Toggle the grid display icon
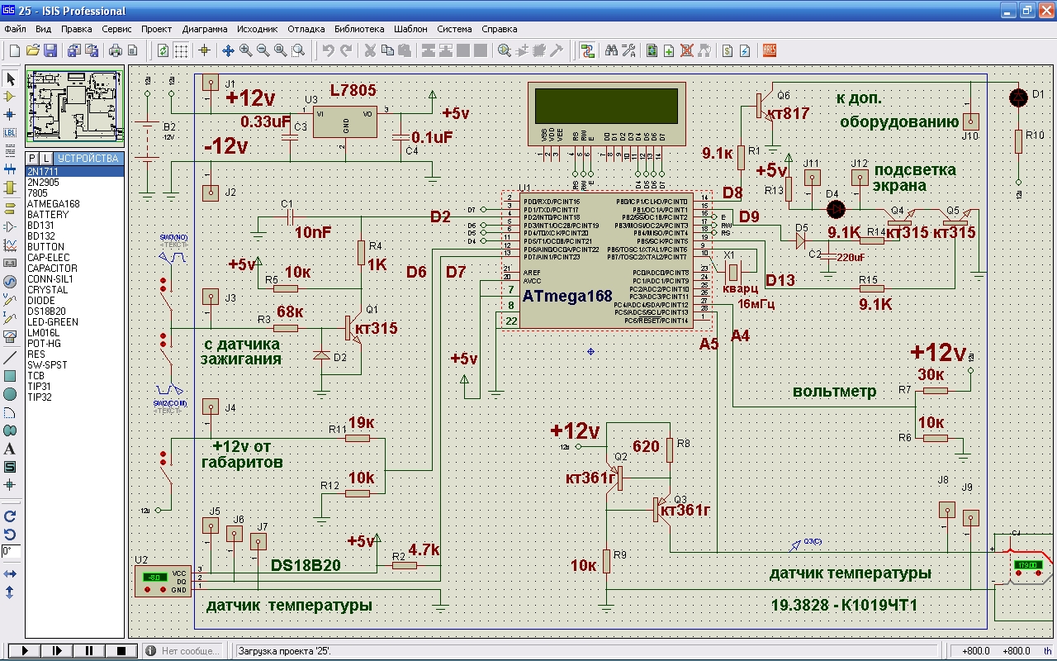Image resolution: width=1057 pixels, height=661 pixels. pos(181,50)
